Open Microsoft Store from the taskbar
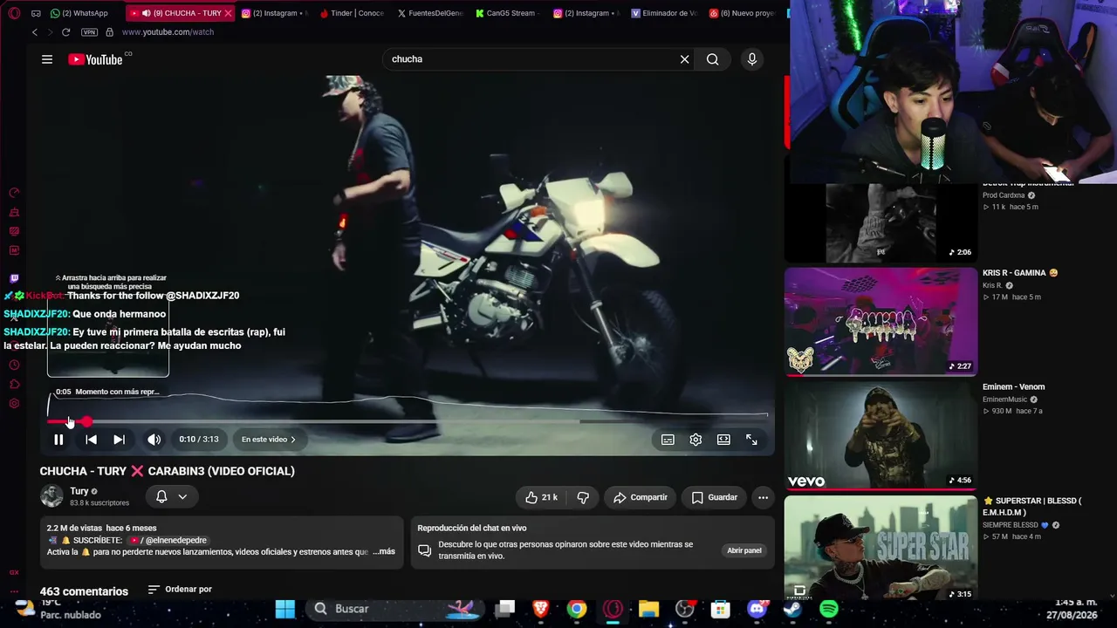 720,609
